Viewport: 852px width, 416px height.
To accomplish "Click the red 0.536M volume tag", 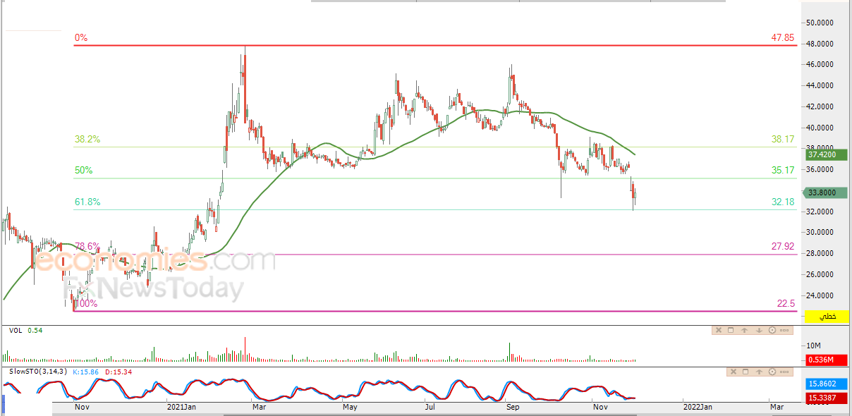I will click(825, 360).
